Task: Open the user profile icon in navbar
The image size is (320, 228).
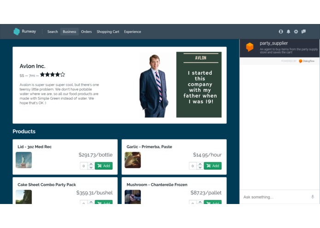Action: pos(281,31)
